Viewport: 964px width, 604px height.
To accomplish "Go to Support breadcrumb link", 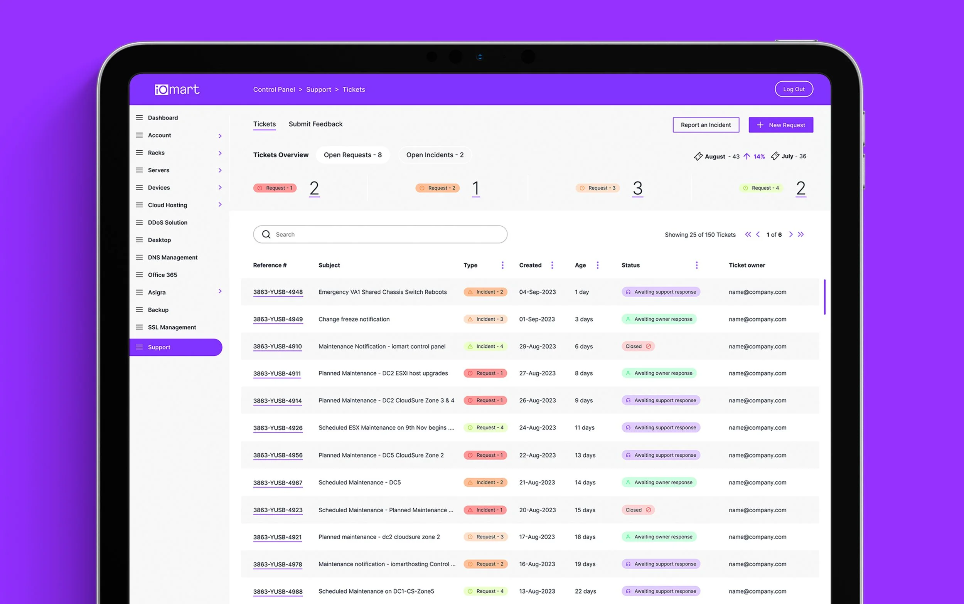I will coord(319,89).
